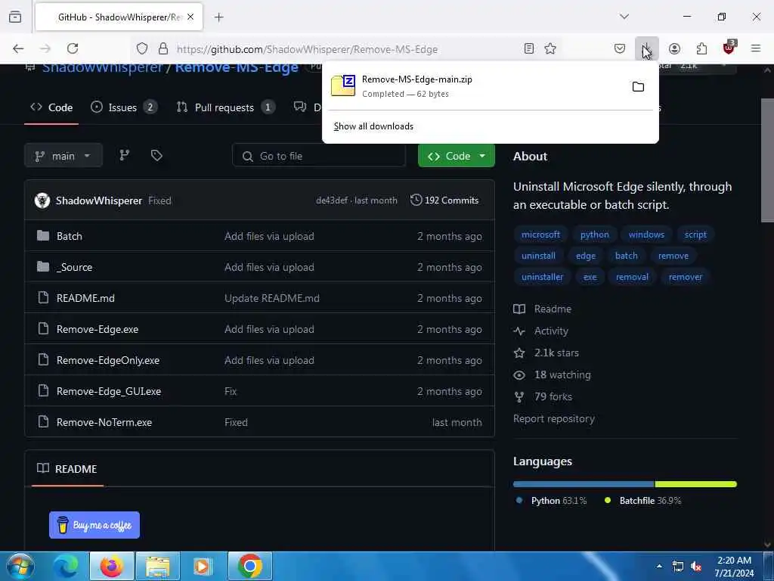Toggle the downloads panel button
774x581 pixels.
(x=647, y=48)
